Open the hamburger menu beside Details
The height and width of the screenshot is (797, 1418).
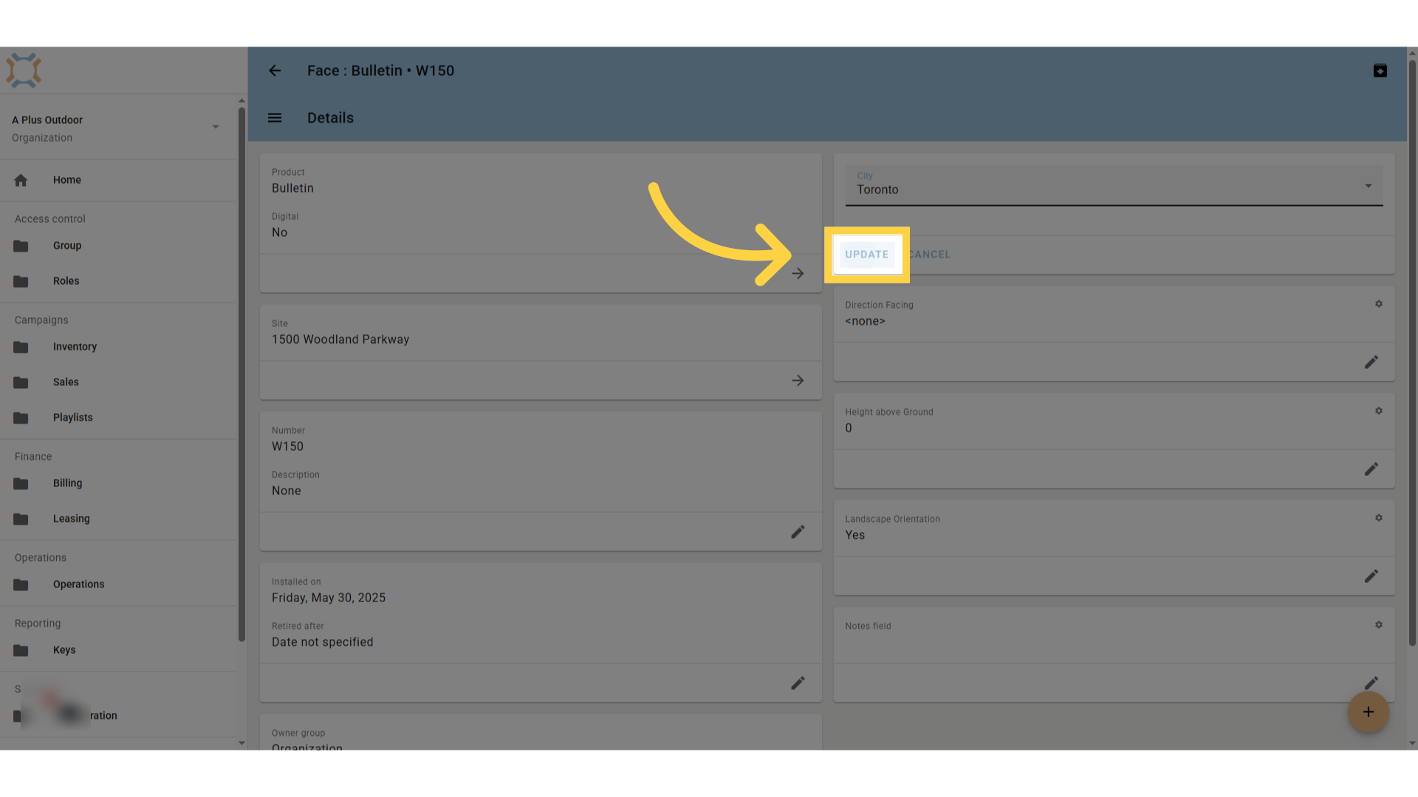(275, 118)
